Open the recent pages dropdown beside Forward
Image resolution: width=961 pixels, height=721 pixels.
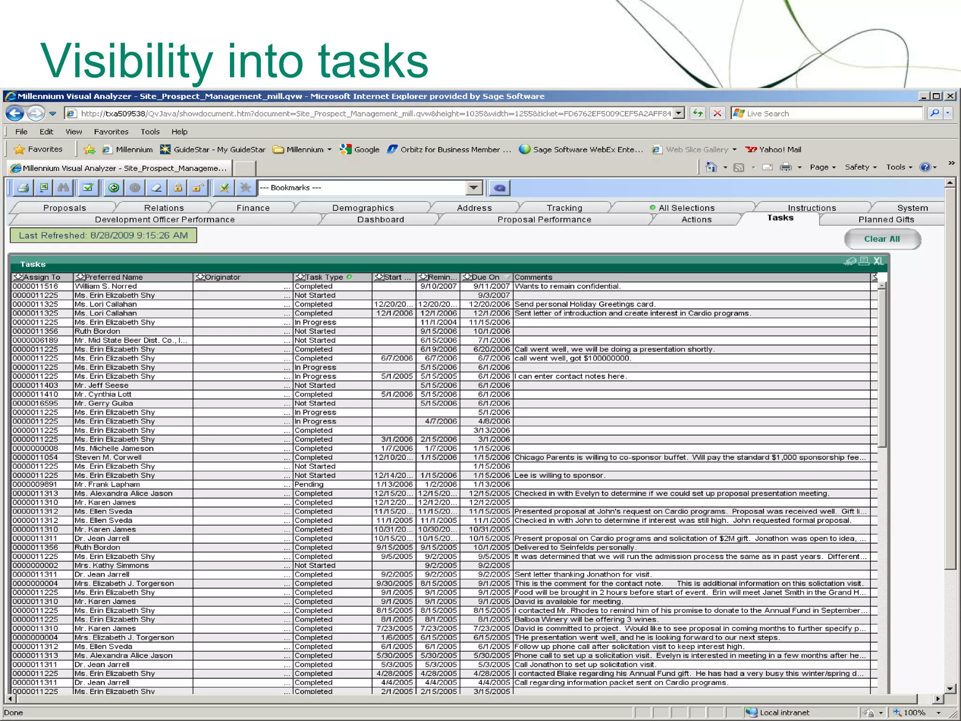click(x=53, y=114)
